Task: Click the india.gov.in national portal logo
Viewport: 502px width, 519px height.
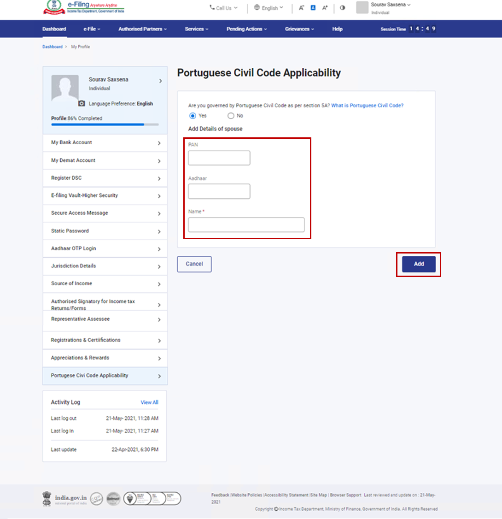Action: point(65,498)
